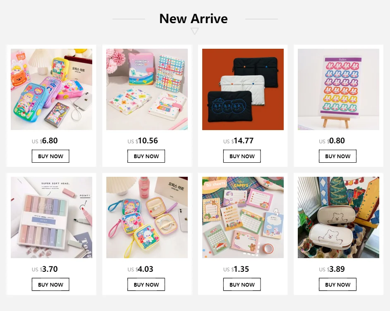
Task: Click BUY NOW for the $14.77 laptop sleeve
Action: click(242, 156)
